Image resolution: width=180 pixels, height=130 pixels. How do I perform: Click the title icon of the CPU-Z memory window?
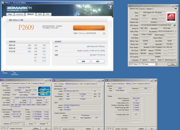pyautogui.click(x=107, y=80)
